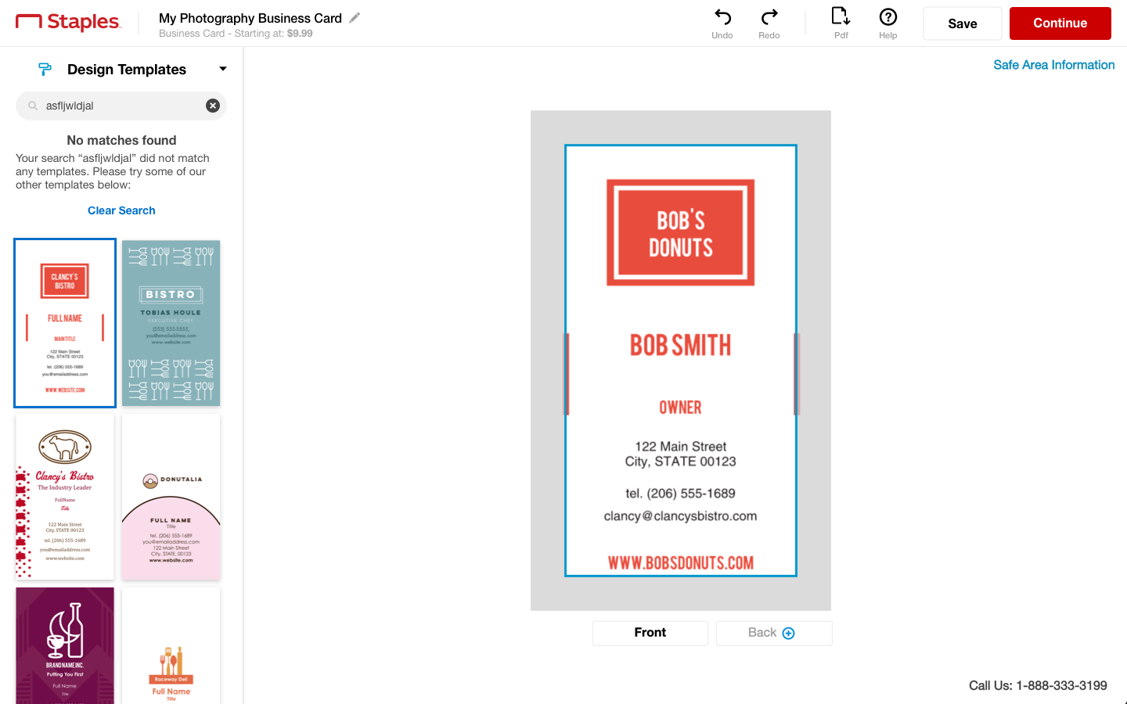The height and width of the screenshot is (704, 1127).
Task: Select the WWW.BOBSDONUTS.COM text
Action: point(681,563)
